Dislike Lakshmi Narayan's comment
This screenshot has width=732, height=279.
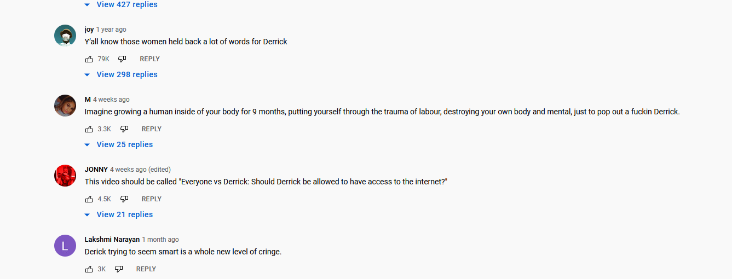(x=119, y=269)
